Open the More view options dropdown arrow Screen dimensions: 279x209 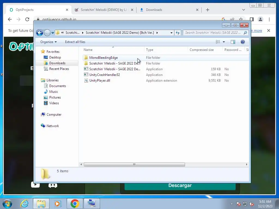point(224,42)
